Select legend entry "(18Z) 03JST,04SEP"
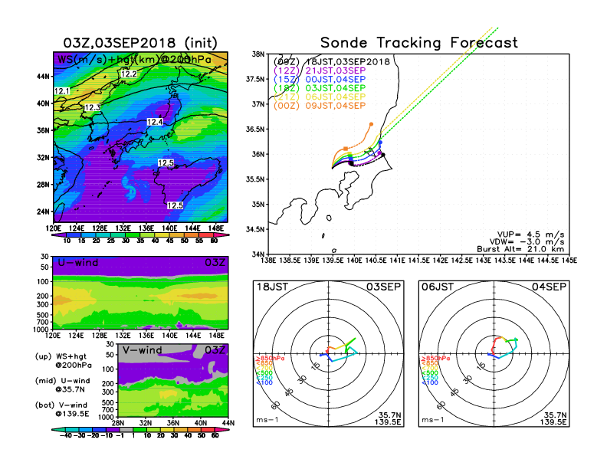 click(320, 88)
